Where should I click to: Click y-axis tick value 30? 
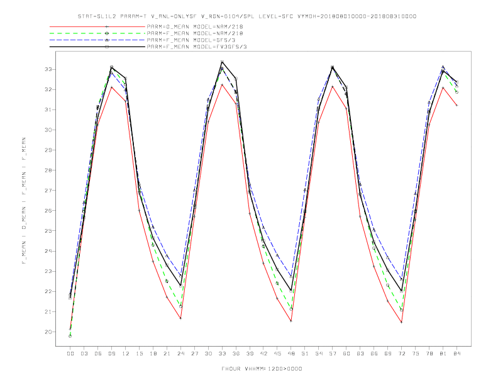(48, 130)
